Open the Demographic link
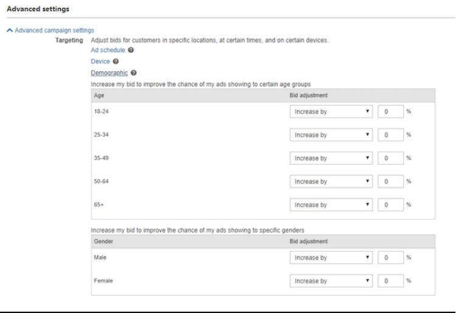The image size is (456, 313). [109, 73]
